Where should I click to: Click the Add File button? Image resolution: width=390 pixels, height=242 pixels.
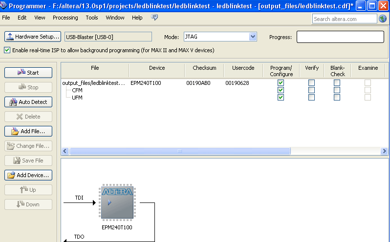click(28, 131)
